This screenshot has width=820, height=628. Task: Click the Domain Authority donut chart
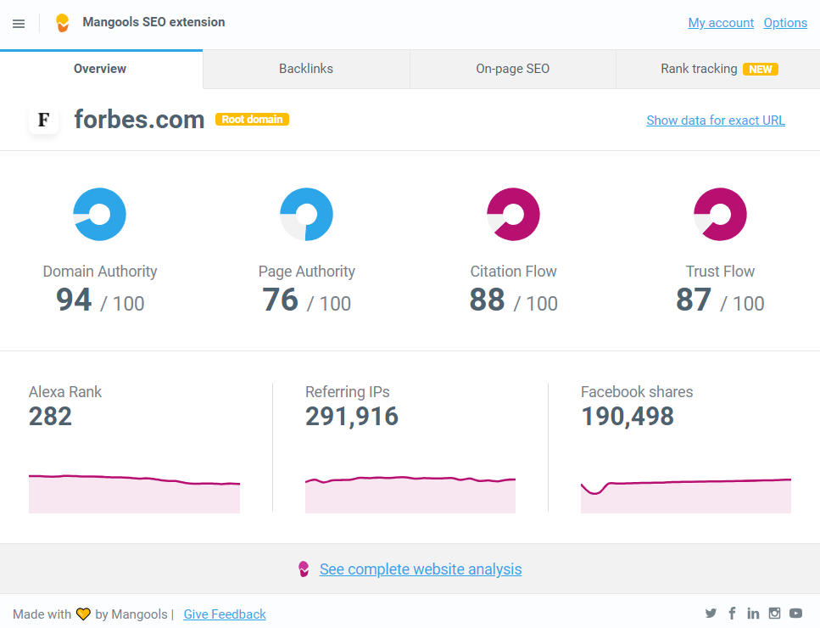tap(100, 214)
